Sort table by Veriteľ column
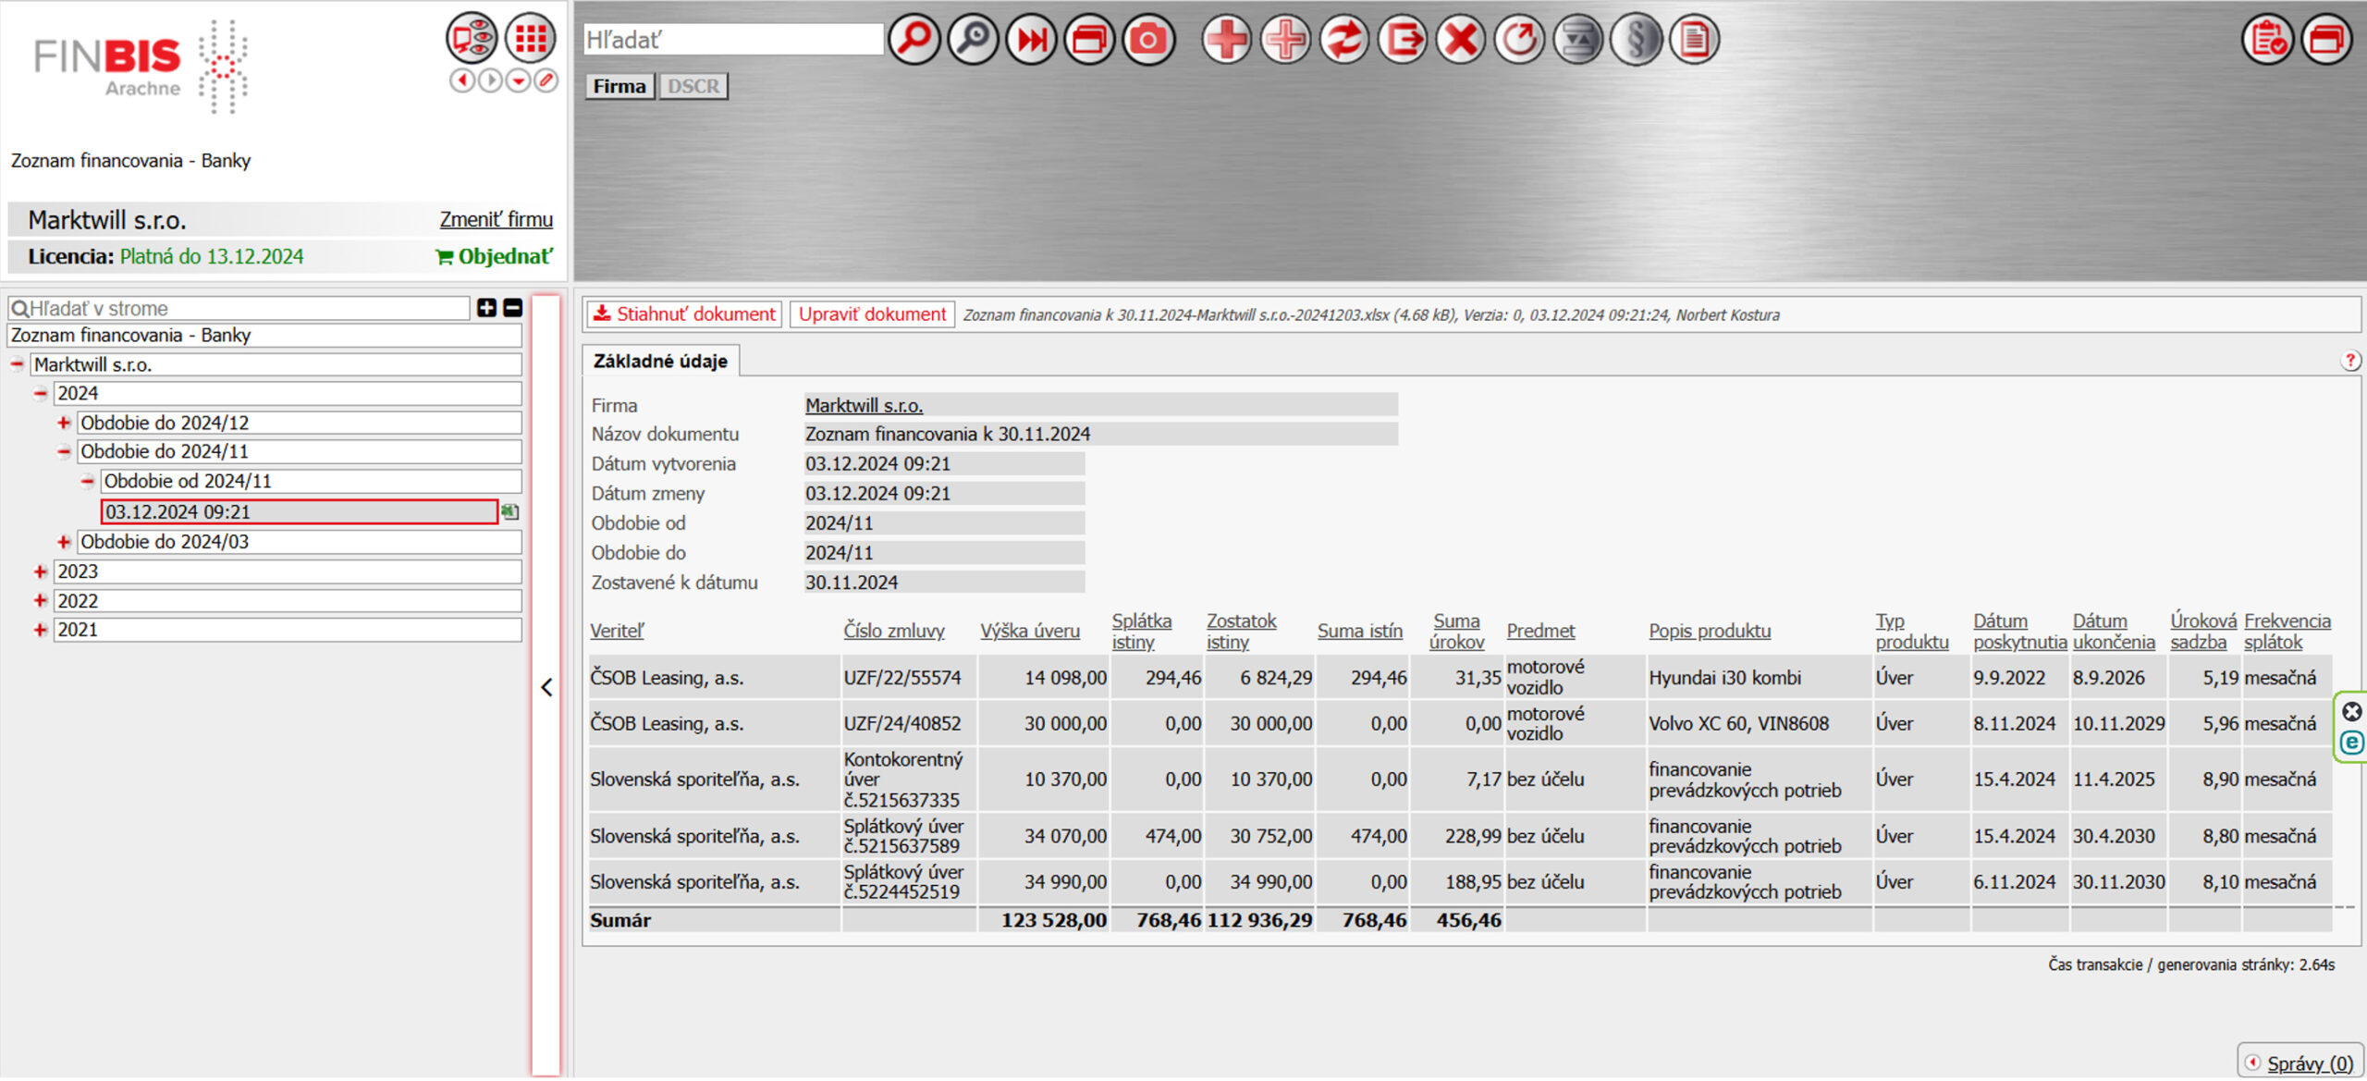The height and width of the screenshot is (1081, 2367). (x=617, y=632)
